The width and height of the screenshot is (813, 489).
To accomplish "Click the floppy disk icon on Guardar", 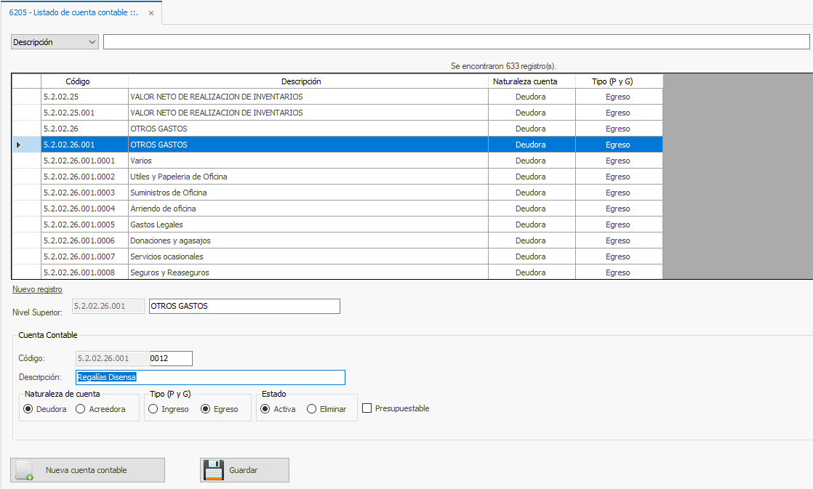I will point(213,470).
